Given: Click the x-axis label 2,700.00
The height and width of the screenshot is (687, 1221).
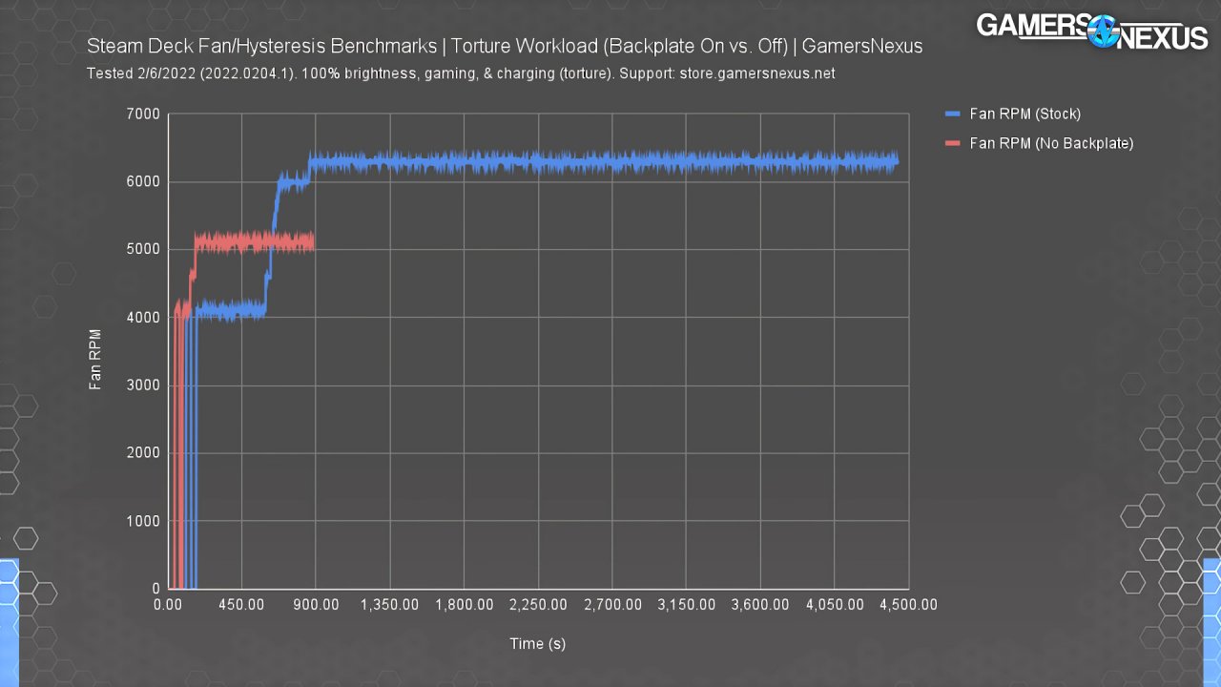Looking at the screenshot, I should (611, 605).
